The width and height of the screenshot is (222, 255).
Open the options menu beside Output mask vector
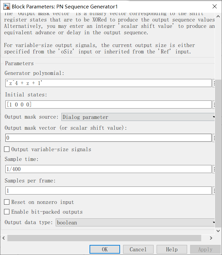(214, 138)
